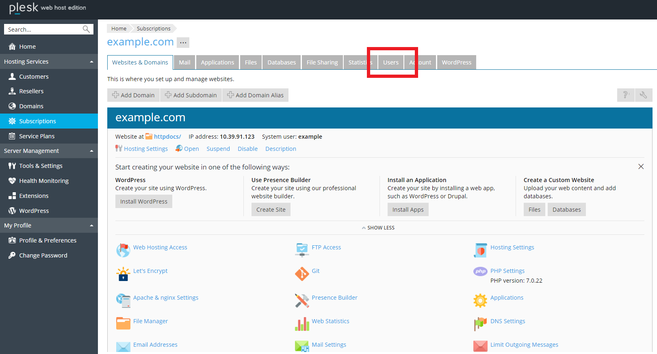This screenshot has width=657, height=354.
Task: Close the website creation suggestions panel
Action: [x=641, y=167]
